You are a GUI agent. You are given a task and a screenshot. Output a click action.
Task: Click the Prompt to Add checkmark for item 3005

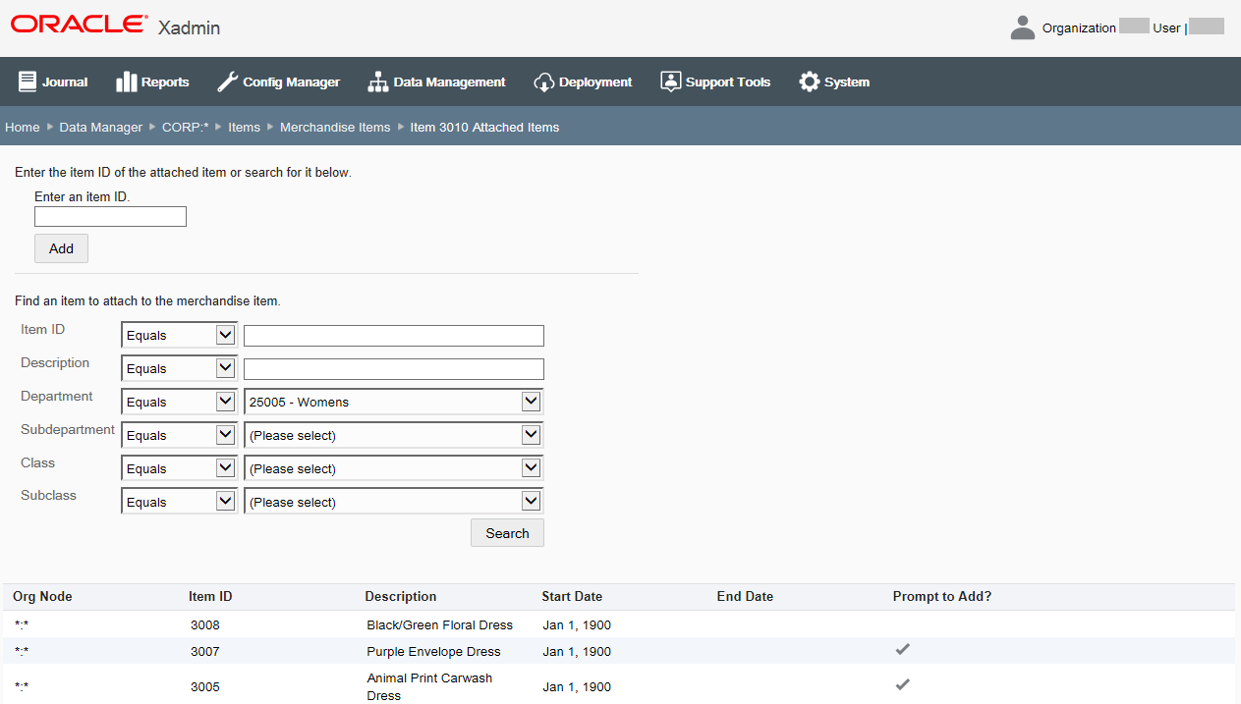(x=902, y=684)
